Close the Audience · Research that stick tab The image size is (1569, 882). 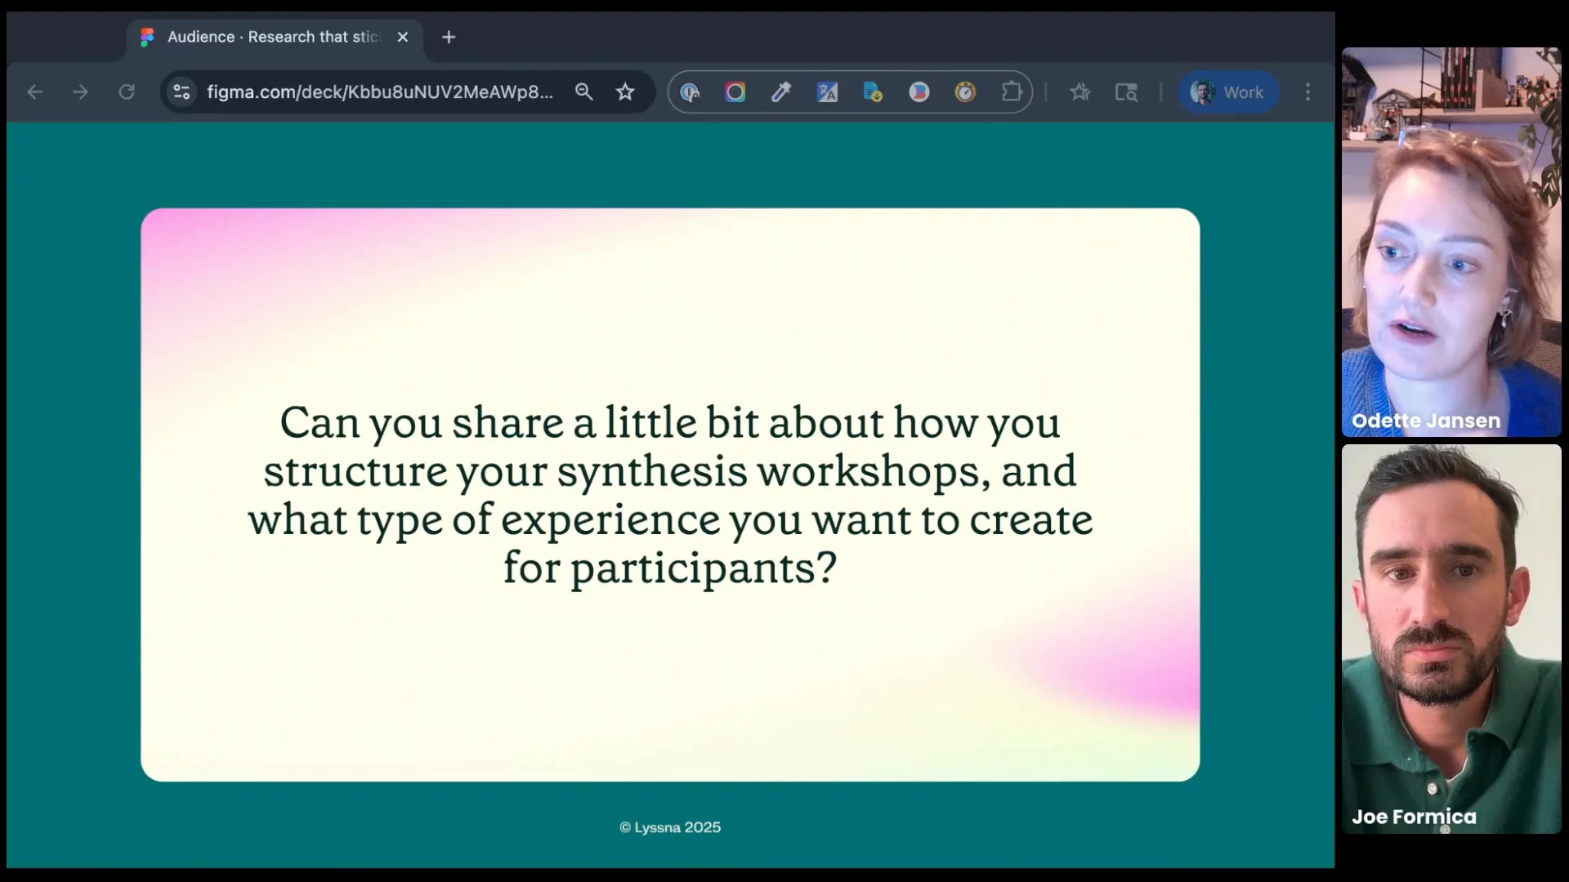click(x=402, y=38)
